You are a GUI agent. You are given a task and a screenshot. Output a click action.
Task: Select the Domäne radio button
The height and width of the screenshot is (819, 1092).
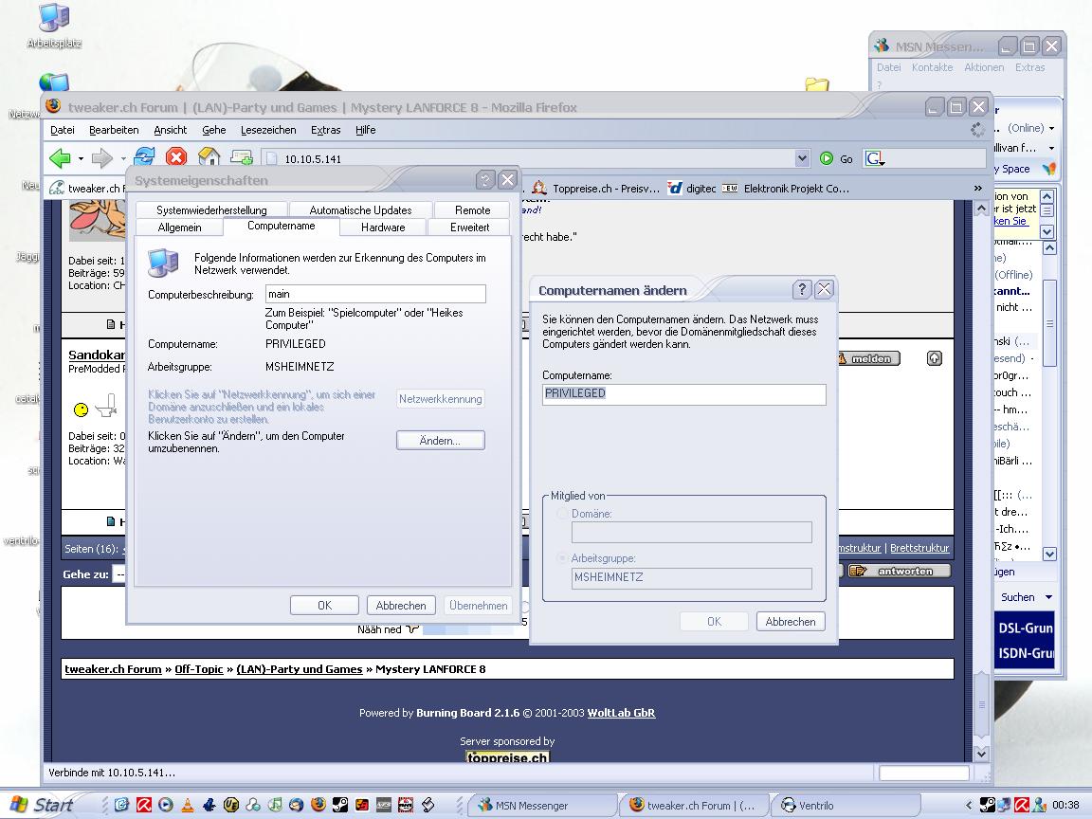point(563,514)
